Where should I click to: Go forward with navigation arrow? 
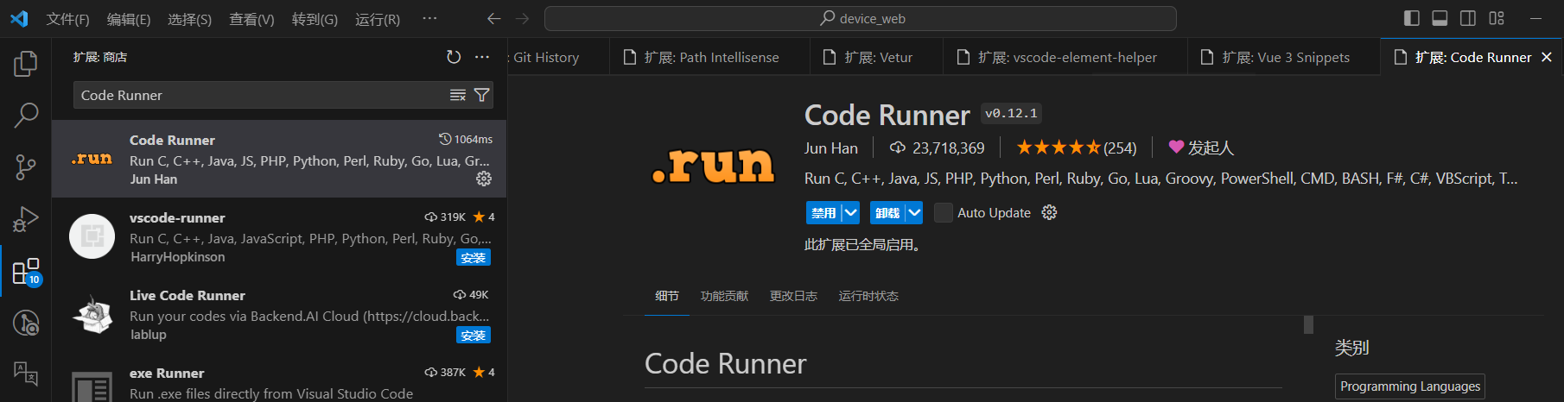[x=523, y=18]
